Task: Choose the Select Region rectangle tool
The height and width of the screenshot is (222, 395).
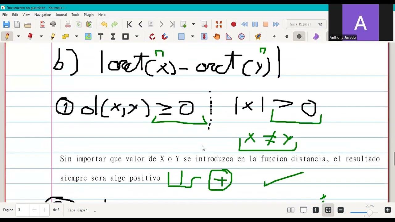Action: pyautogui.click(x=181, y=36)
